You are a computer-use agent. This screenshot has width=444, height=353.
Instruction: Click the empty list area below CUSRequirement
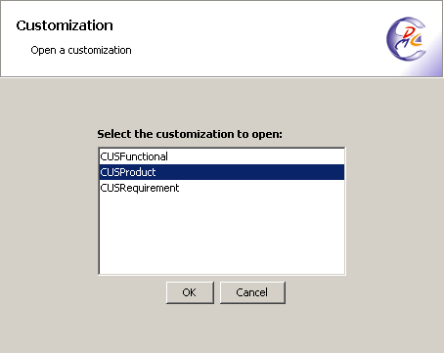coord(222,235)
